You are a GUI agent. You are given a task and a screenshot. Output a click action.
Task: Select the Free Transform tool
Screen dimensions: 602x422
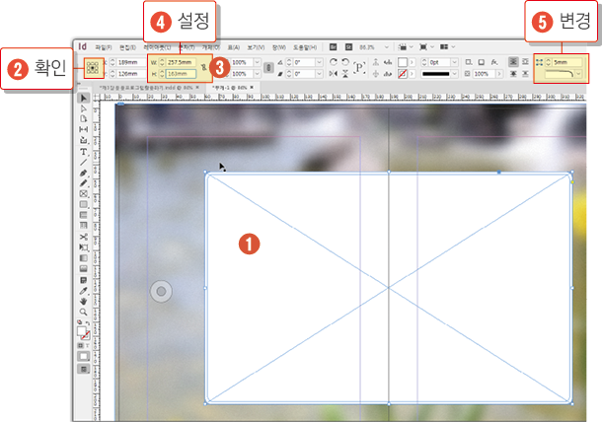tap(83, 247)
